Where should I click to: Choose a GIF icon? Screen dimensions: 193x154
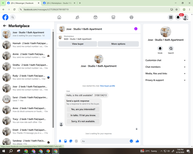[76, 141]
